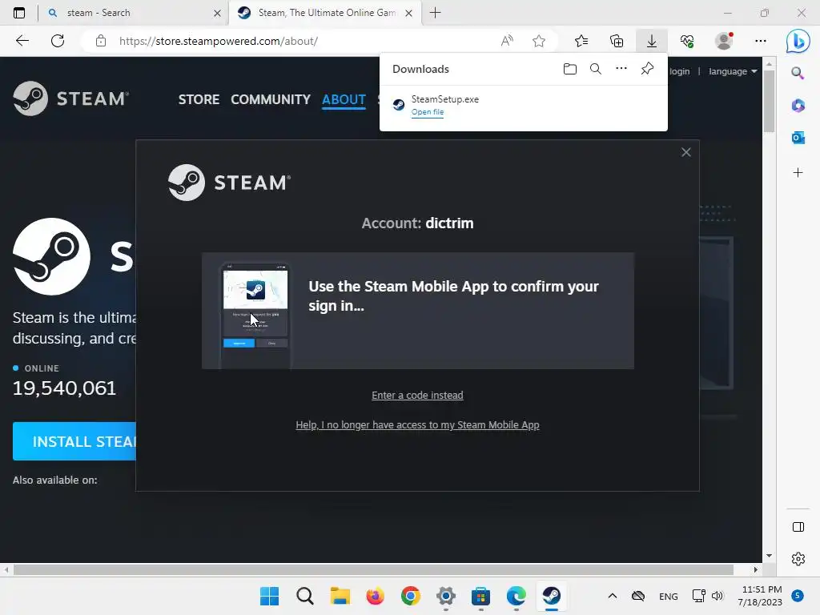Open Browser essentials heart icon
This screenshot has height=615, width=820.
(687, 41)
